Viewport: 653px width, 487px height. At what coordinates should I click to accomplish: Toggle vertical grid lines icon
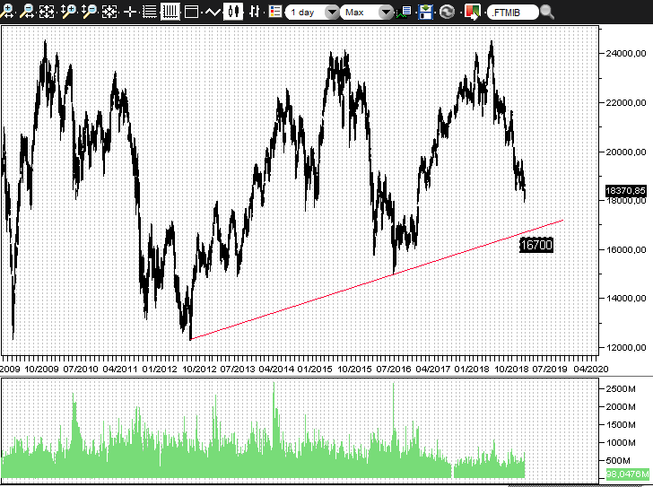click(x=170, y=12)
